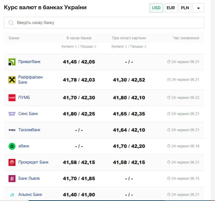Click the PrivatBank logo icon
Screen dimensions: 215x201
[x=12, y=62]
